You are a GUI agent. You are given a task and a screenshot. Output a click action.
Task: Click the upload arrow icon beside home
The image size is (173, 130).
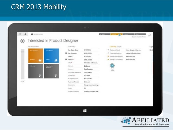tap(20, 34)
